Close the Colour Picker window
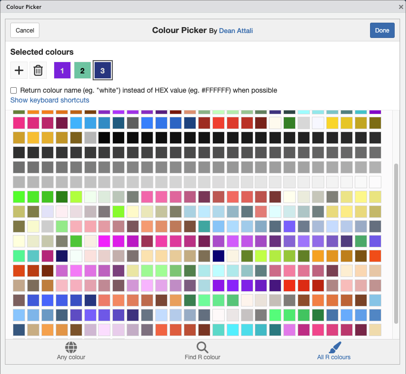This screenshot has width=406, height=374. point(400,7)
